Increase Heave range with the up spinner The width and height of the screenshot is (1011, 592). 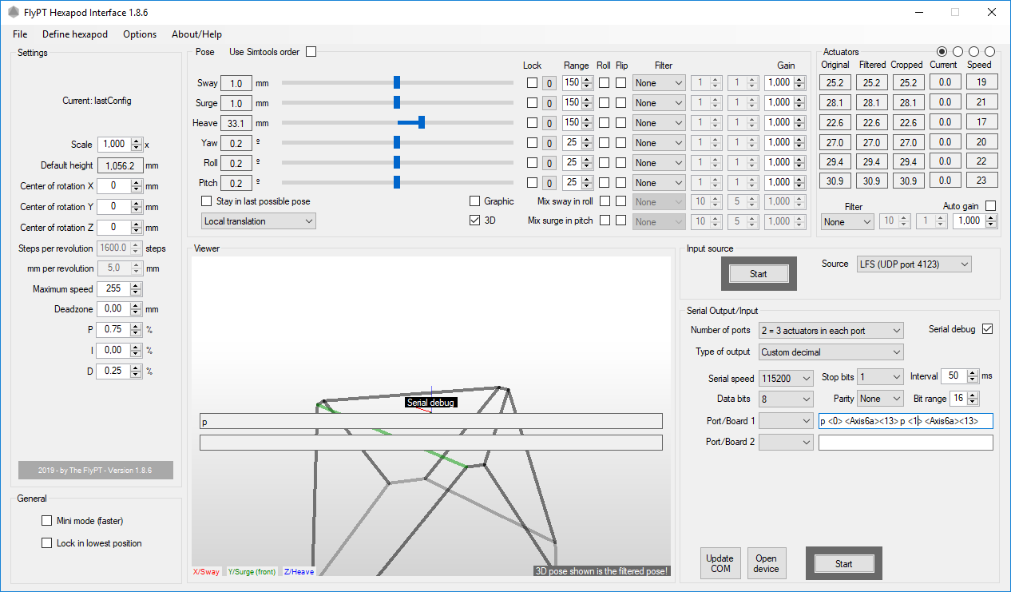tap(588, 120)
